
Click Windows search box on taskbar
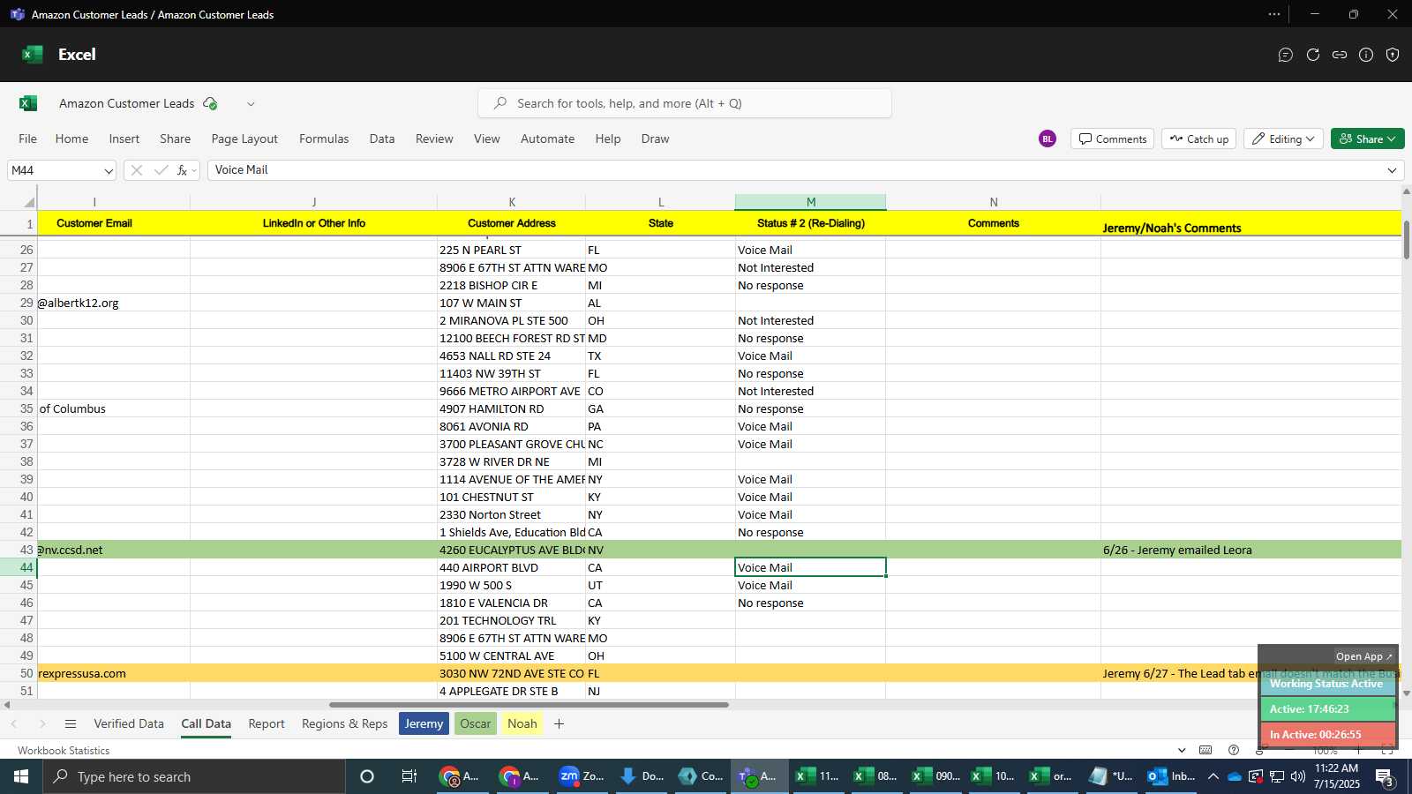[194, 777]
